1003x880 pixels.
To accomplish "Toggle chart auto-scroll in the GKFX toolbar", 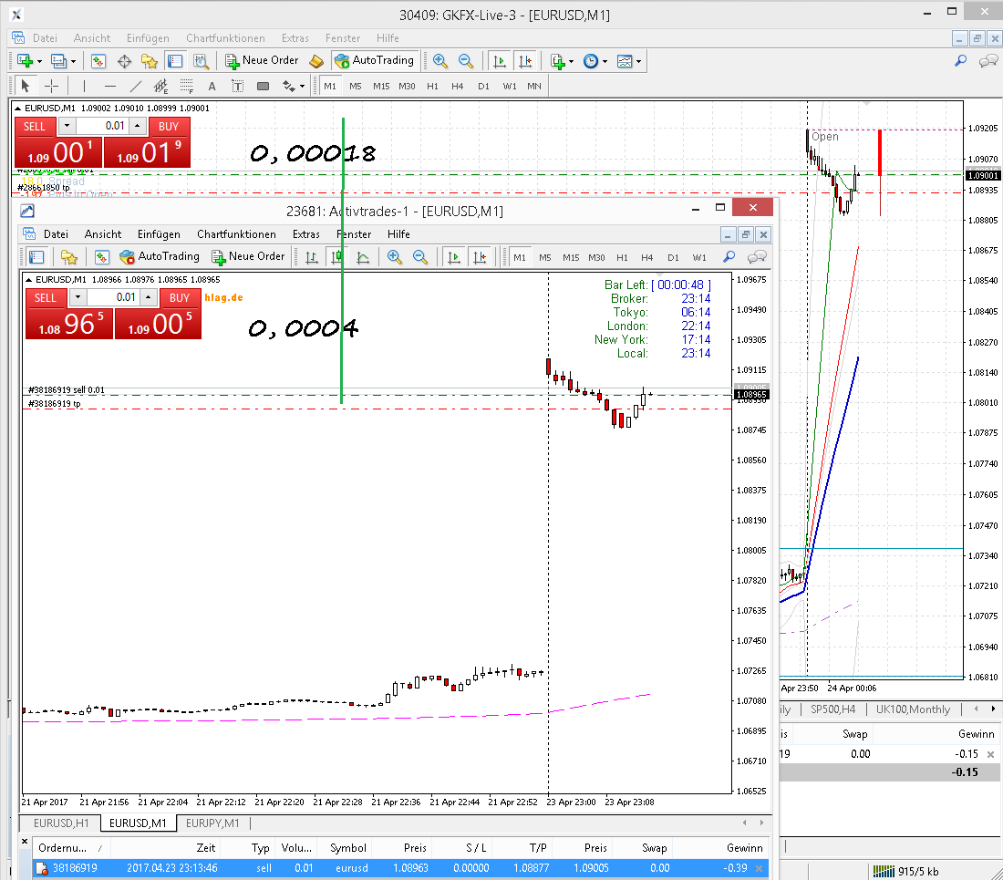I will coord(499,61).
